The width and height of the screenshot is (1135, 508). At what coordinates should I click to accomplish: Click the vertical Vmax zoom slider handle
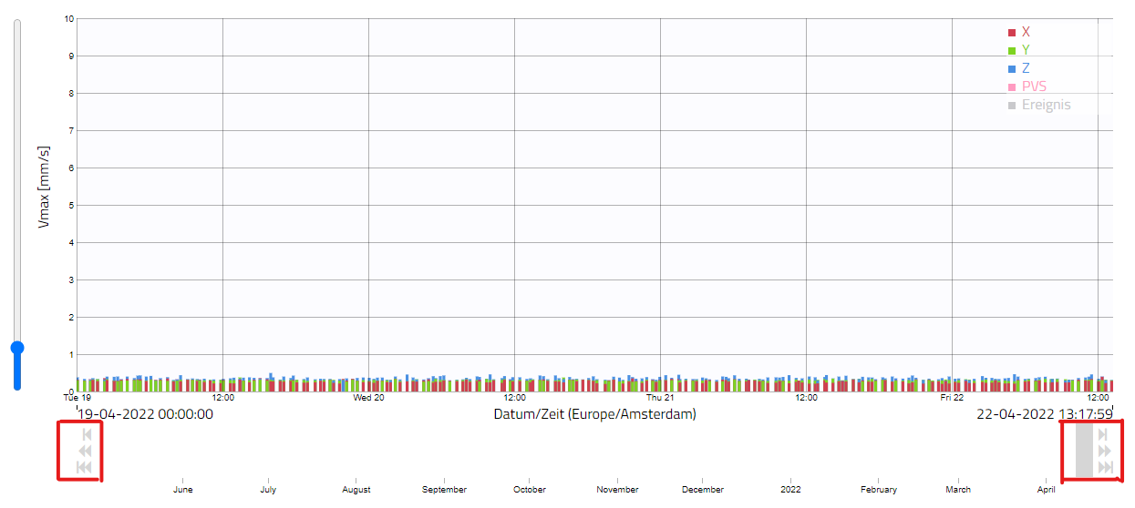(16, 348)
